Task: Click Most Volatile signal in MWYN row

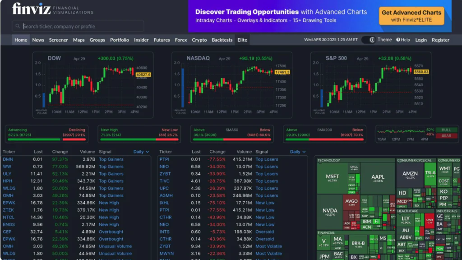Action: 269,254
